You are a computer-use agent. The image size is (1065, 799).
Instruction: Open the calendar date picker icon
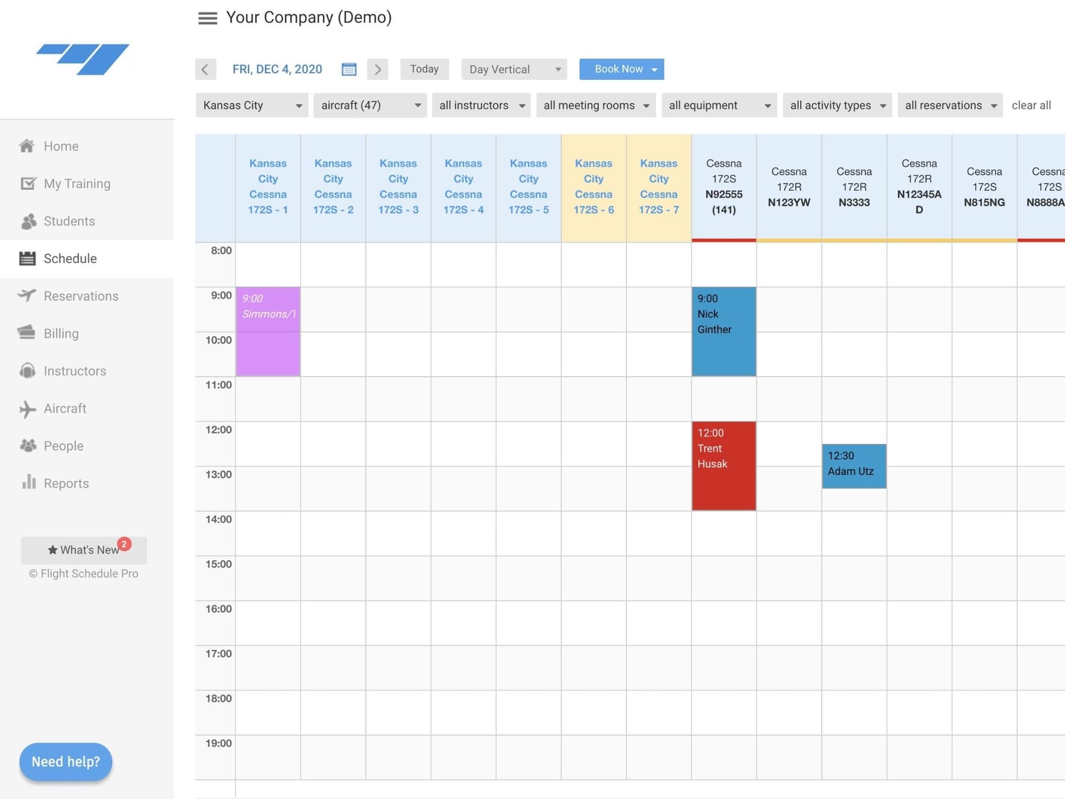pos(349,69)
